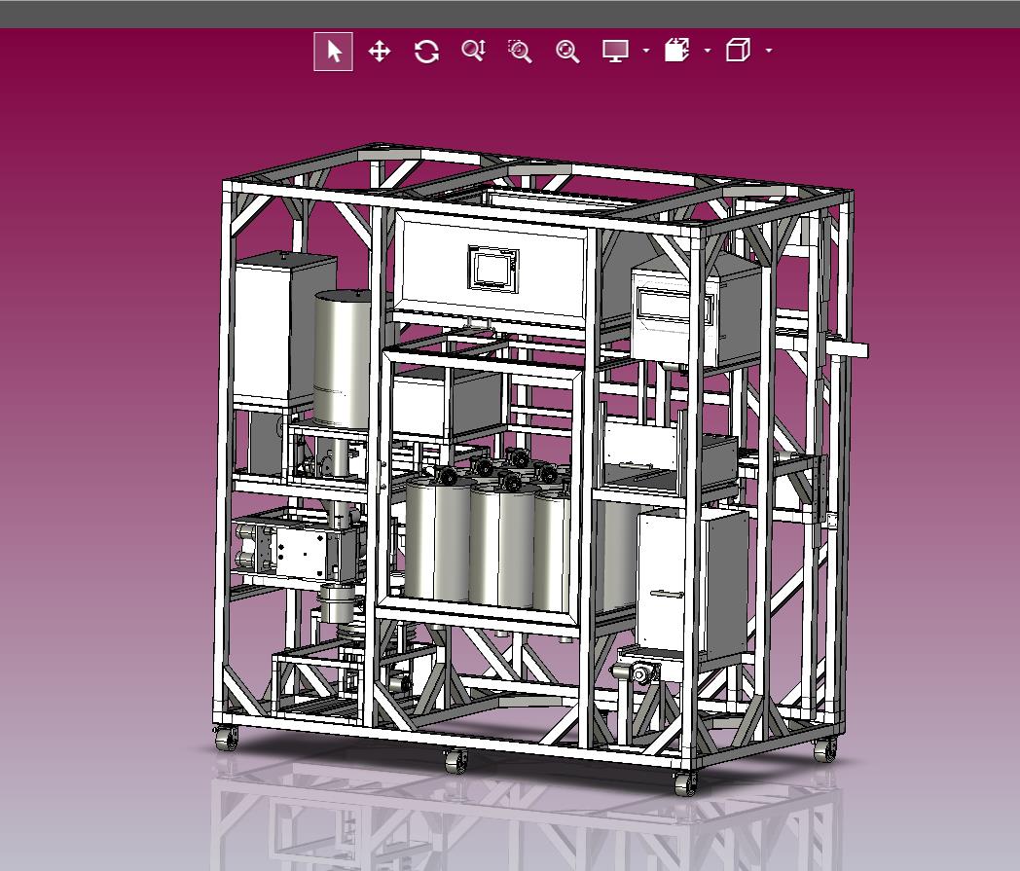Click the touchscreen panel on the top cabinet
Screen dimensions: 1020x871
coord(493,268)
